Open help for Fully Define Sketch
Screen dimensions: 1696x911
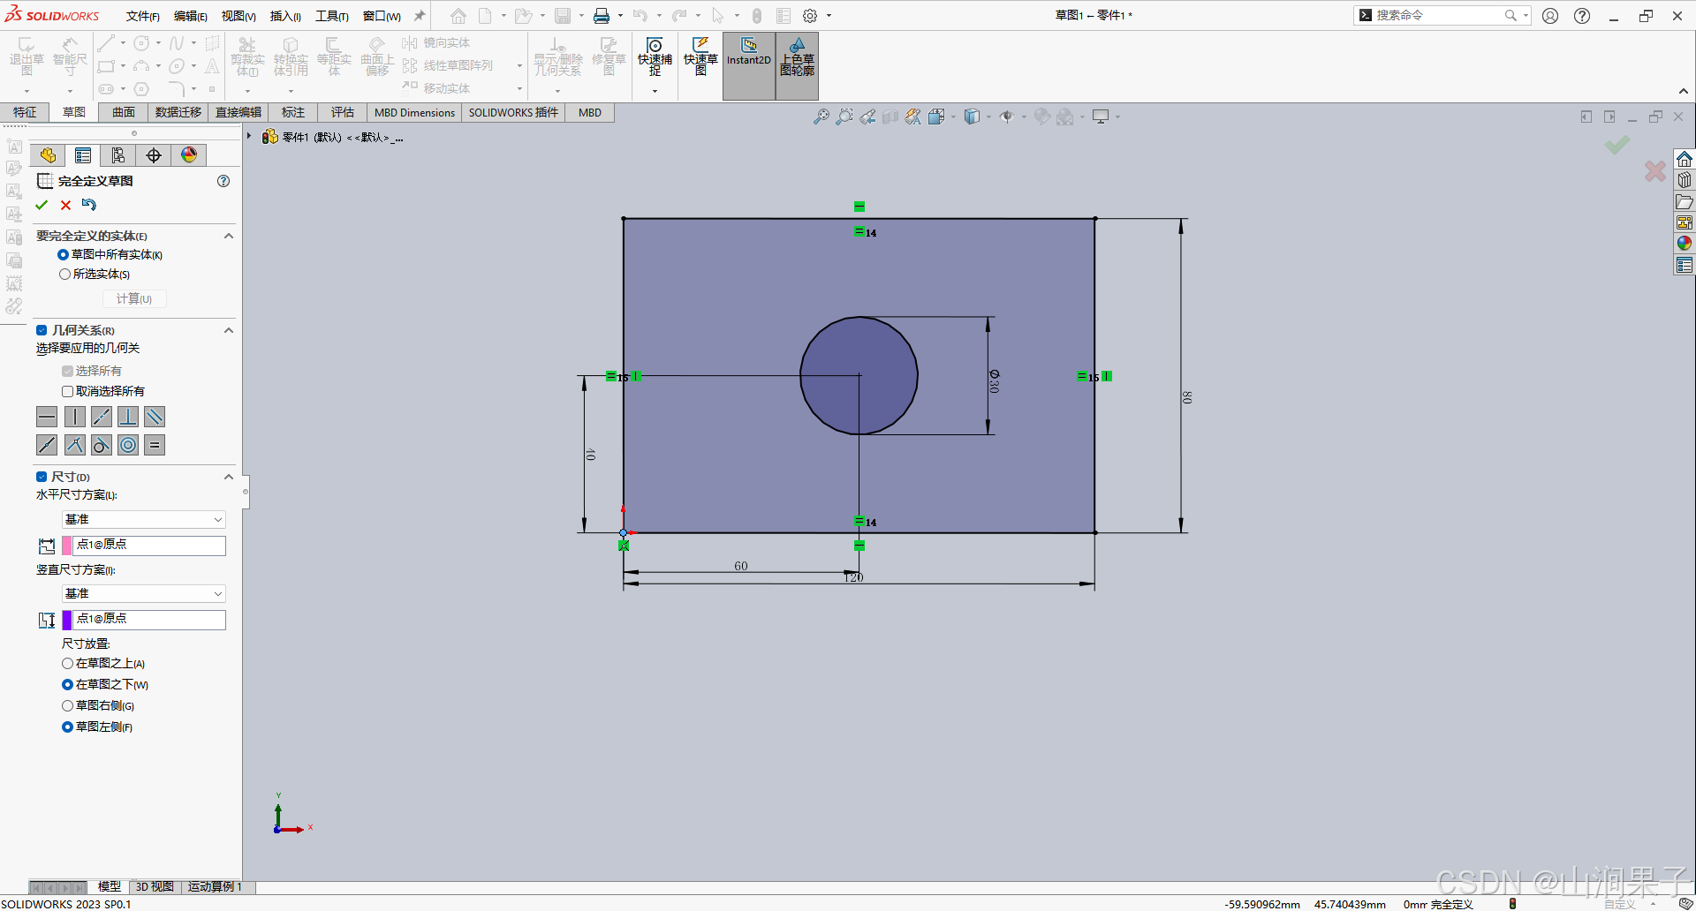pyautogui.click(x=223, y=181)
